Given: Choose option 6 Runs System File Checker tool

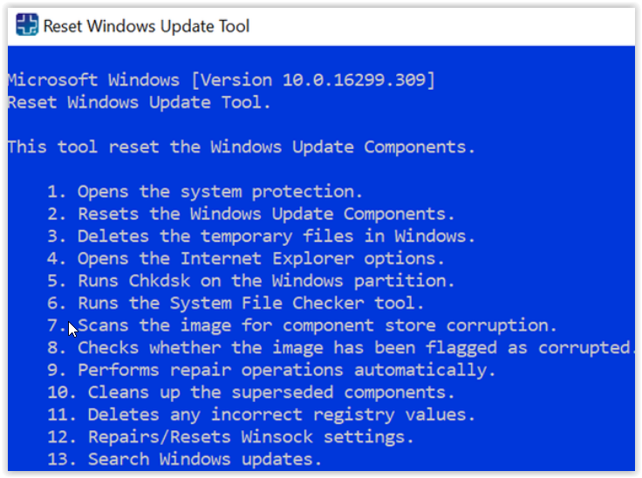Looking at the screenshot, I should pyautogui.click(x=236, y=303).
